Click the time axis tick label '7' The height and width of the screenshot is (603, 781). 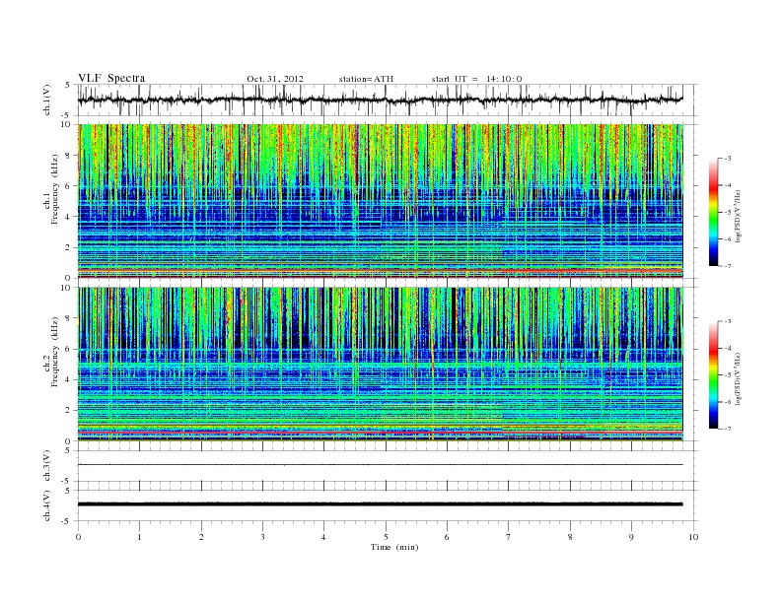pyautogui.click(x=509, y=537)
